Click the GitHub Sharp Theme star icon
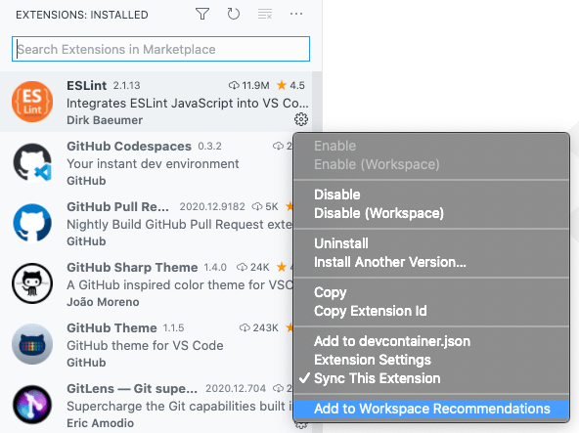 tap(282, 267)
